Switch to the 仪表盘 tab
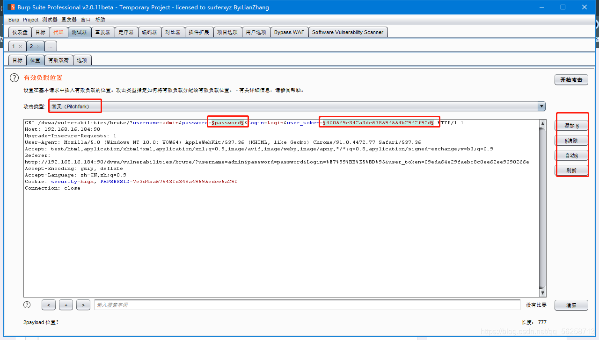The height and width of the screenshot is (340, 599). [20, 32]
